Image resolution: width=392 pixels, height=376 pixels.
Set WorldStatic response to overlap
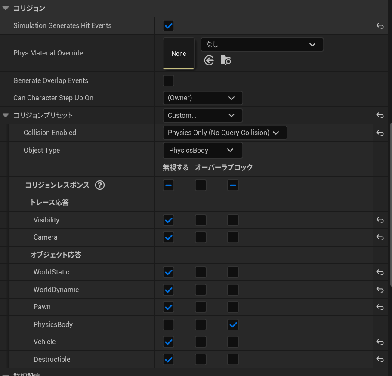coord(201,272)
